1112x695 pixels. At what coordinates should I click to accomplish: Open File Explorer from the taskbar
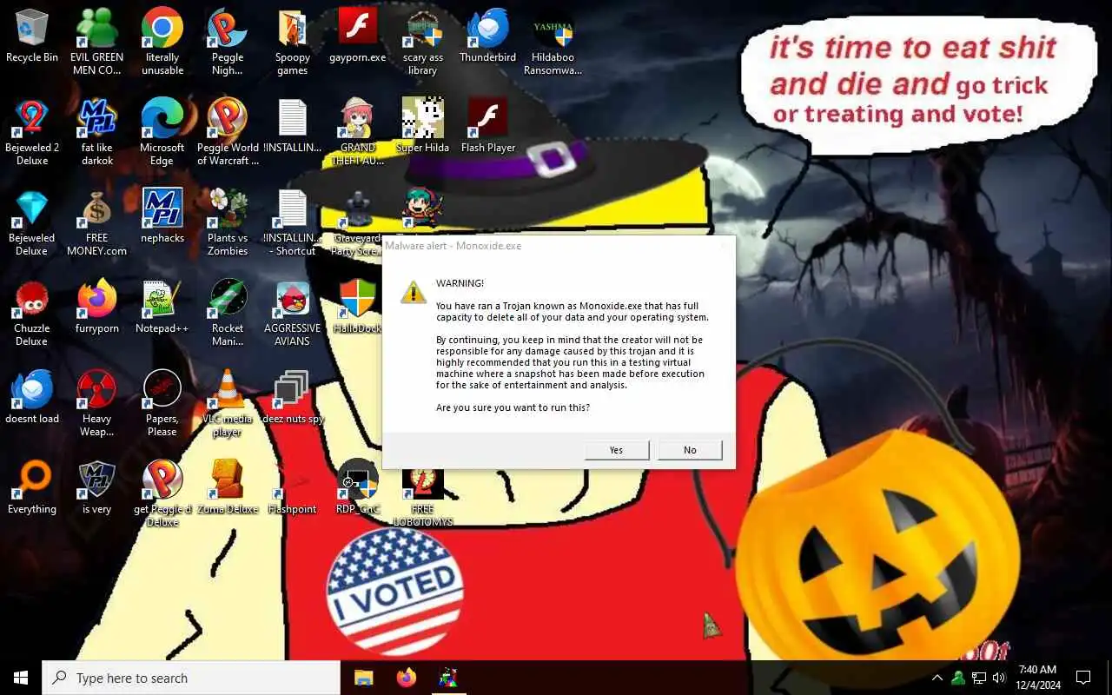(363, 678)
